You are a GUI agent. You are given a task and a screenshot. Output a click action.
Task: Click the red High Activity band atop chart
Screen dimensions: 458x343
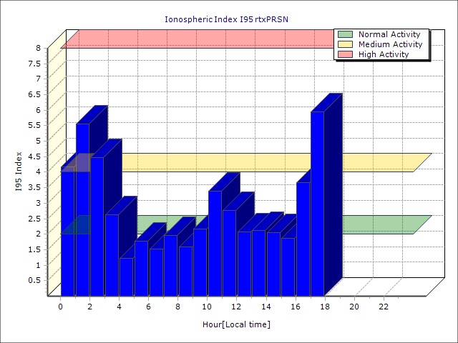tap(200, 39)
